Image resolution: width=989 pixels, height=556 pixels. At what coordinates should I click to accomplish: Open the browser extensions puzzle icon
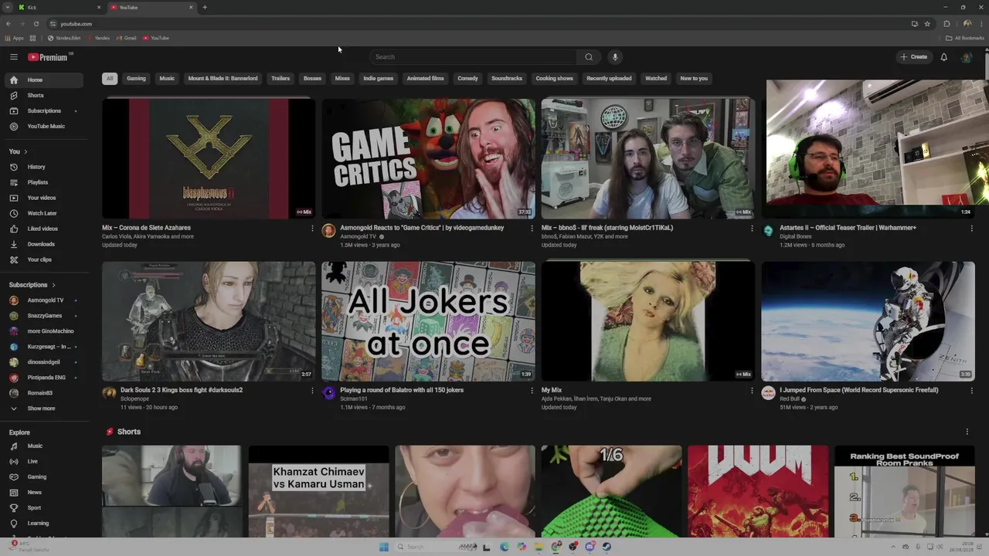tap(947, 24)
